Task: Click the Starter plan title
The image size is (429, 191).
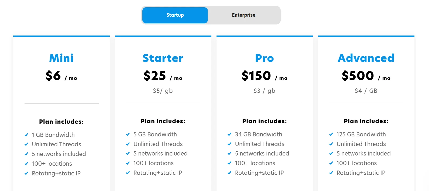Action: pyautogui.click(x=163, y=58)
